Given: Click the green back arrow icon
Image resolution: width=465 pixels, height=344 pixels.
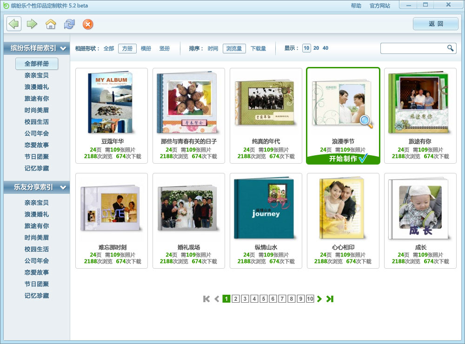Looking at the screenshot, I should tap(14, 24).
